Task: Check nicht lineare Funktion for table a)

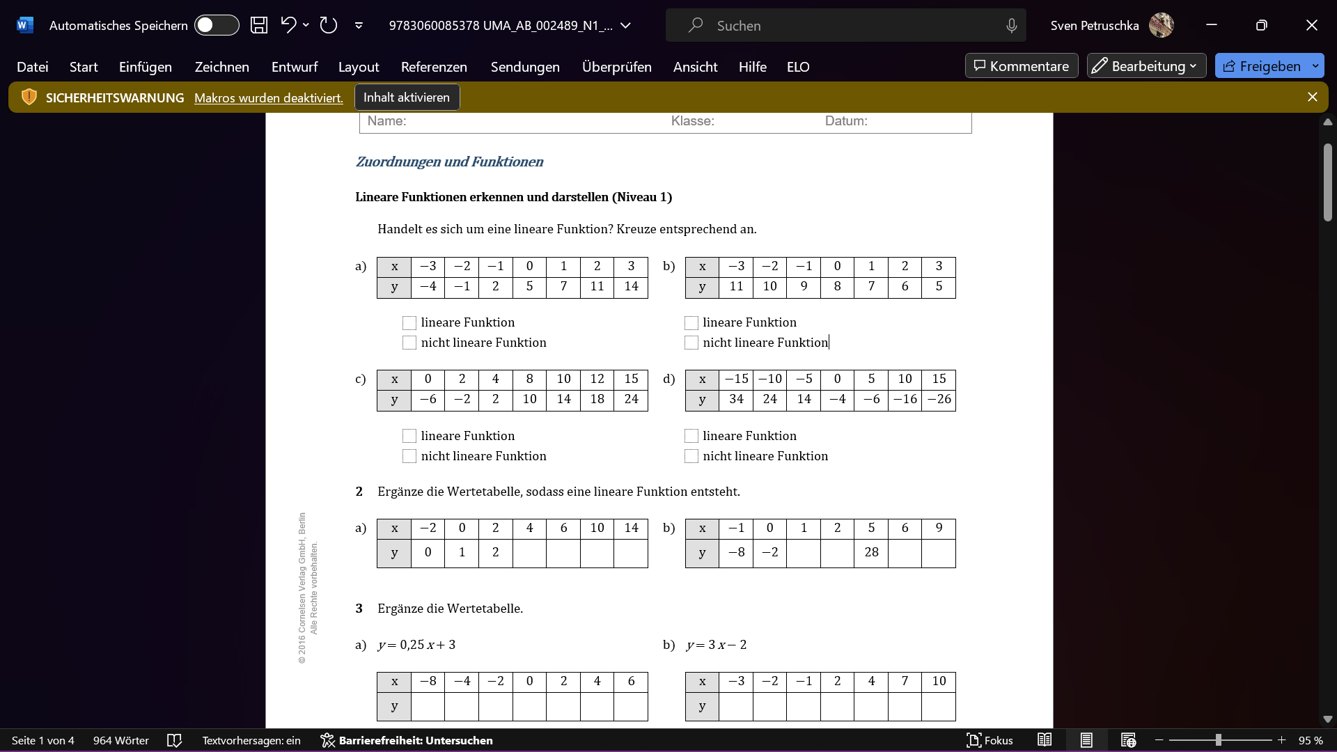Action: point(409,343)
